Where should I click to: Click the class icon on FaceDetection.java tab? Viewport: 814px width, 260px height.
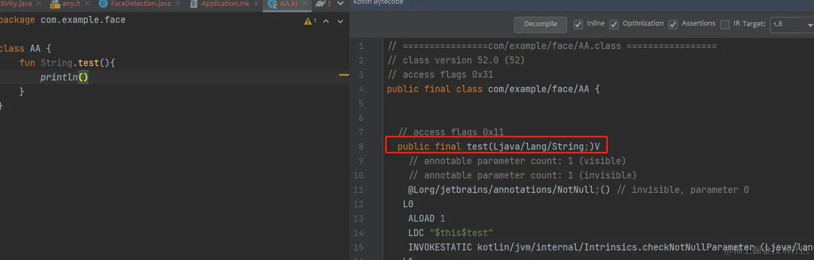tap(103, 4)
